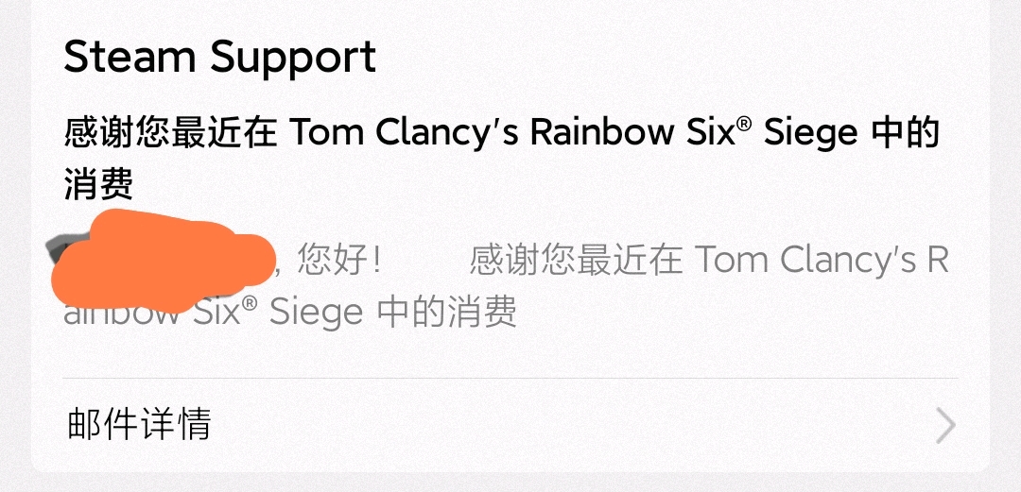
Task: Tap the word "Support" in the sender title
Action: (293, 59)
